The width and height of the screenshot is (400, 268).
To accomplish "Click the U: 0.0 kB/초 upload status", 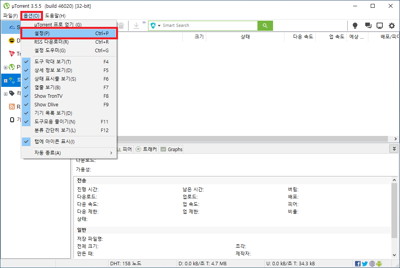I will click(x=291, y=264).
